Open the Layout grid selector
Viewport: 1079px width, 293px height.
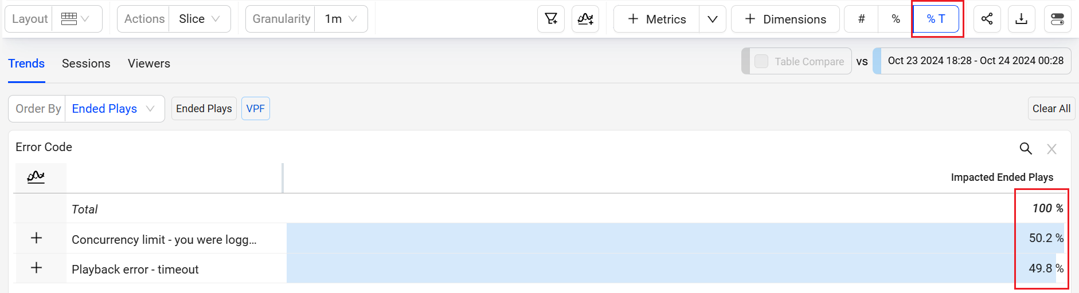[x=76, y=19]
